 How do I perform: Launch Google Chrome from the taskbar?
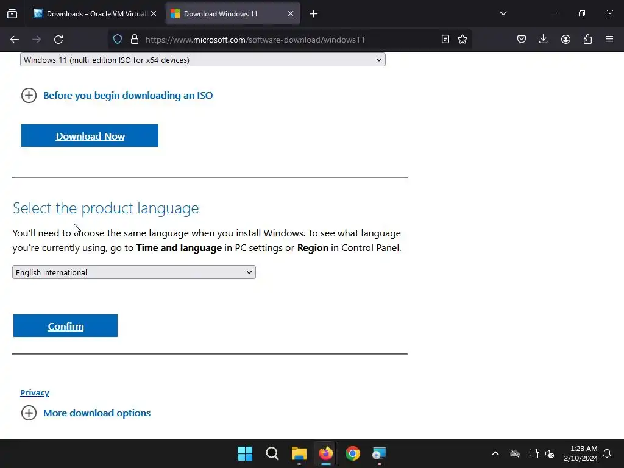click(x=353, y=453)
